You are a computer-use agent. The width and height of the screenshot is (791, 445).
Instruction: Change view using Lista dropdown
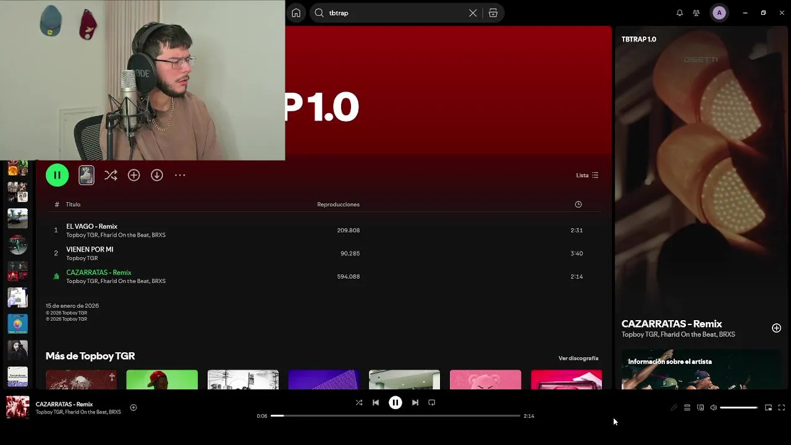tap(587, 176)
